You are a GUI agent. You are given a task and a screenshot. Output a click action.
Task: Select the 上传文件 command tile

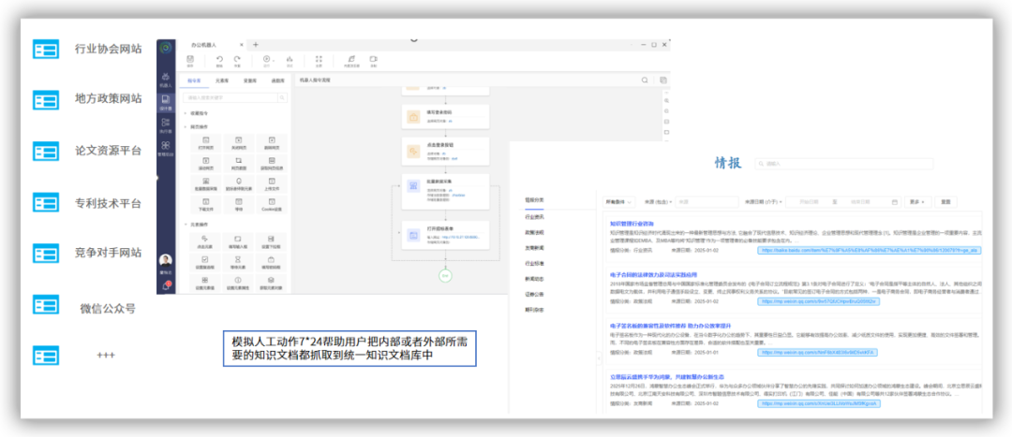272,183
